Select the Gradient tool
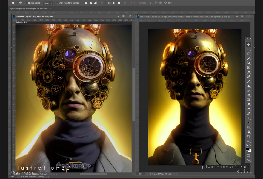Image resolution: width=263 pixels, height=179 pixels. coord(248,100)
